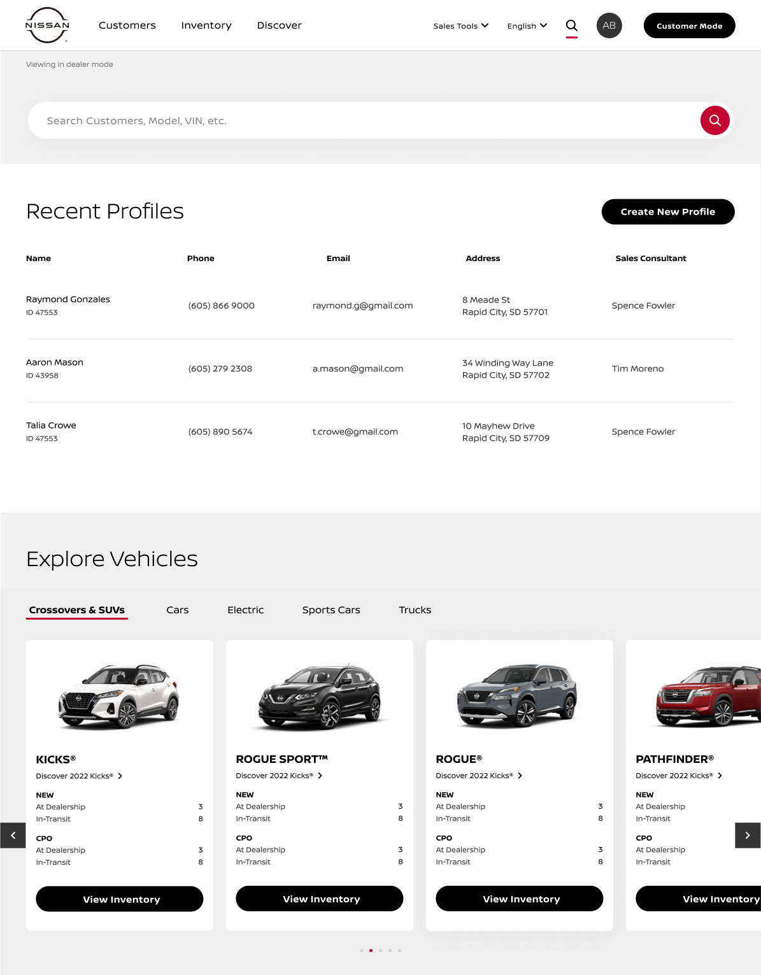Click chevron next to Kicks Discover link
This screenshot has height=975, width=761.
(120, 776)
